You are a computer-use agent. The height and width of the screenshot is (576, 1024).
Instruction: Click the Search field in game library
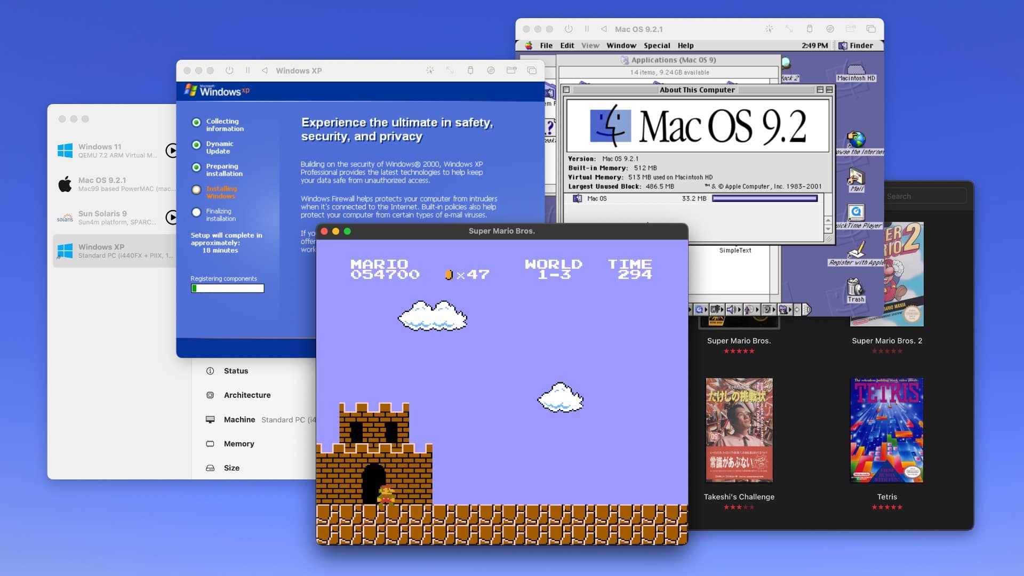[x=925, y=196]
